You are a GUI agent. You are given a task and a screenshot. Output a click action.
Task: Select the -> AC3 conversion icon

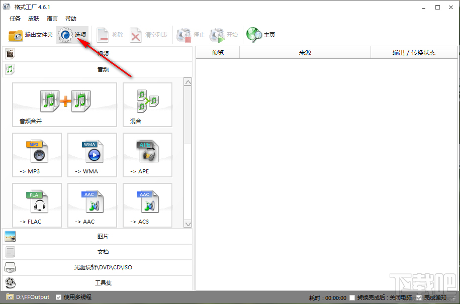coord(148,205)
